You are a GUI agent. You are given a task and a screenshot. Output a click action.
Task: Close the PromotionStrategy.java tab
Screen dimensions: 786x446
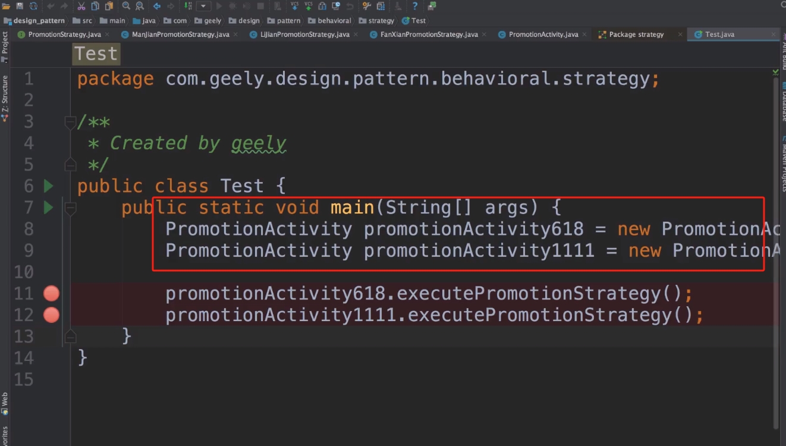click(106, 34)
